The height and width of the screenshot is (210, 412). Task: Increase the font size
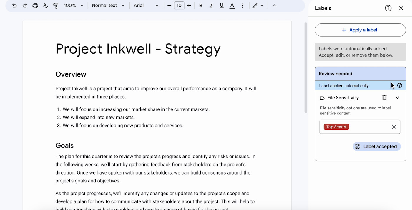click(189, 5)
